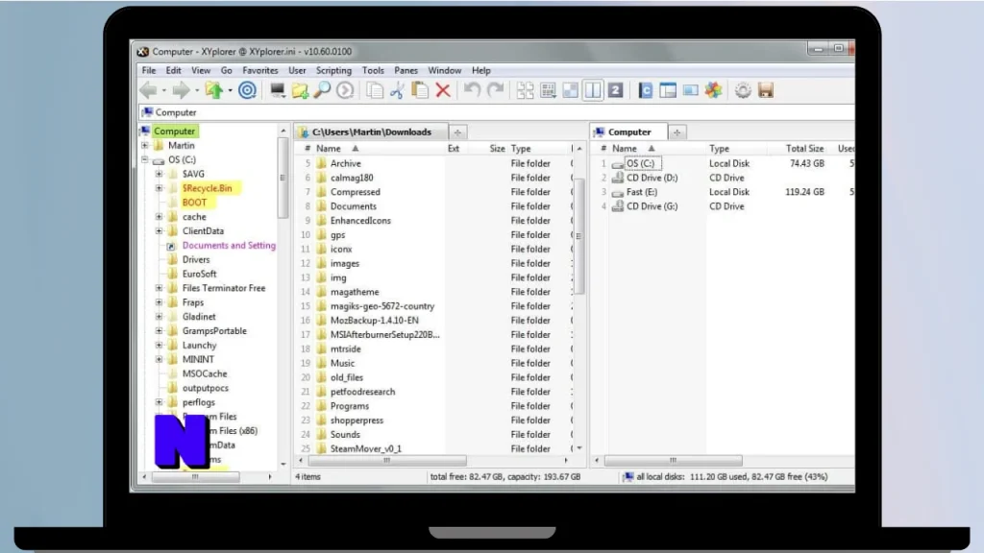The width and height of the screenshot is (984, 553).
Task: Open Configuration with the gear icon
Action: [743, 90]
